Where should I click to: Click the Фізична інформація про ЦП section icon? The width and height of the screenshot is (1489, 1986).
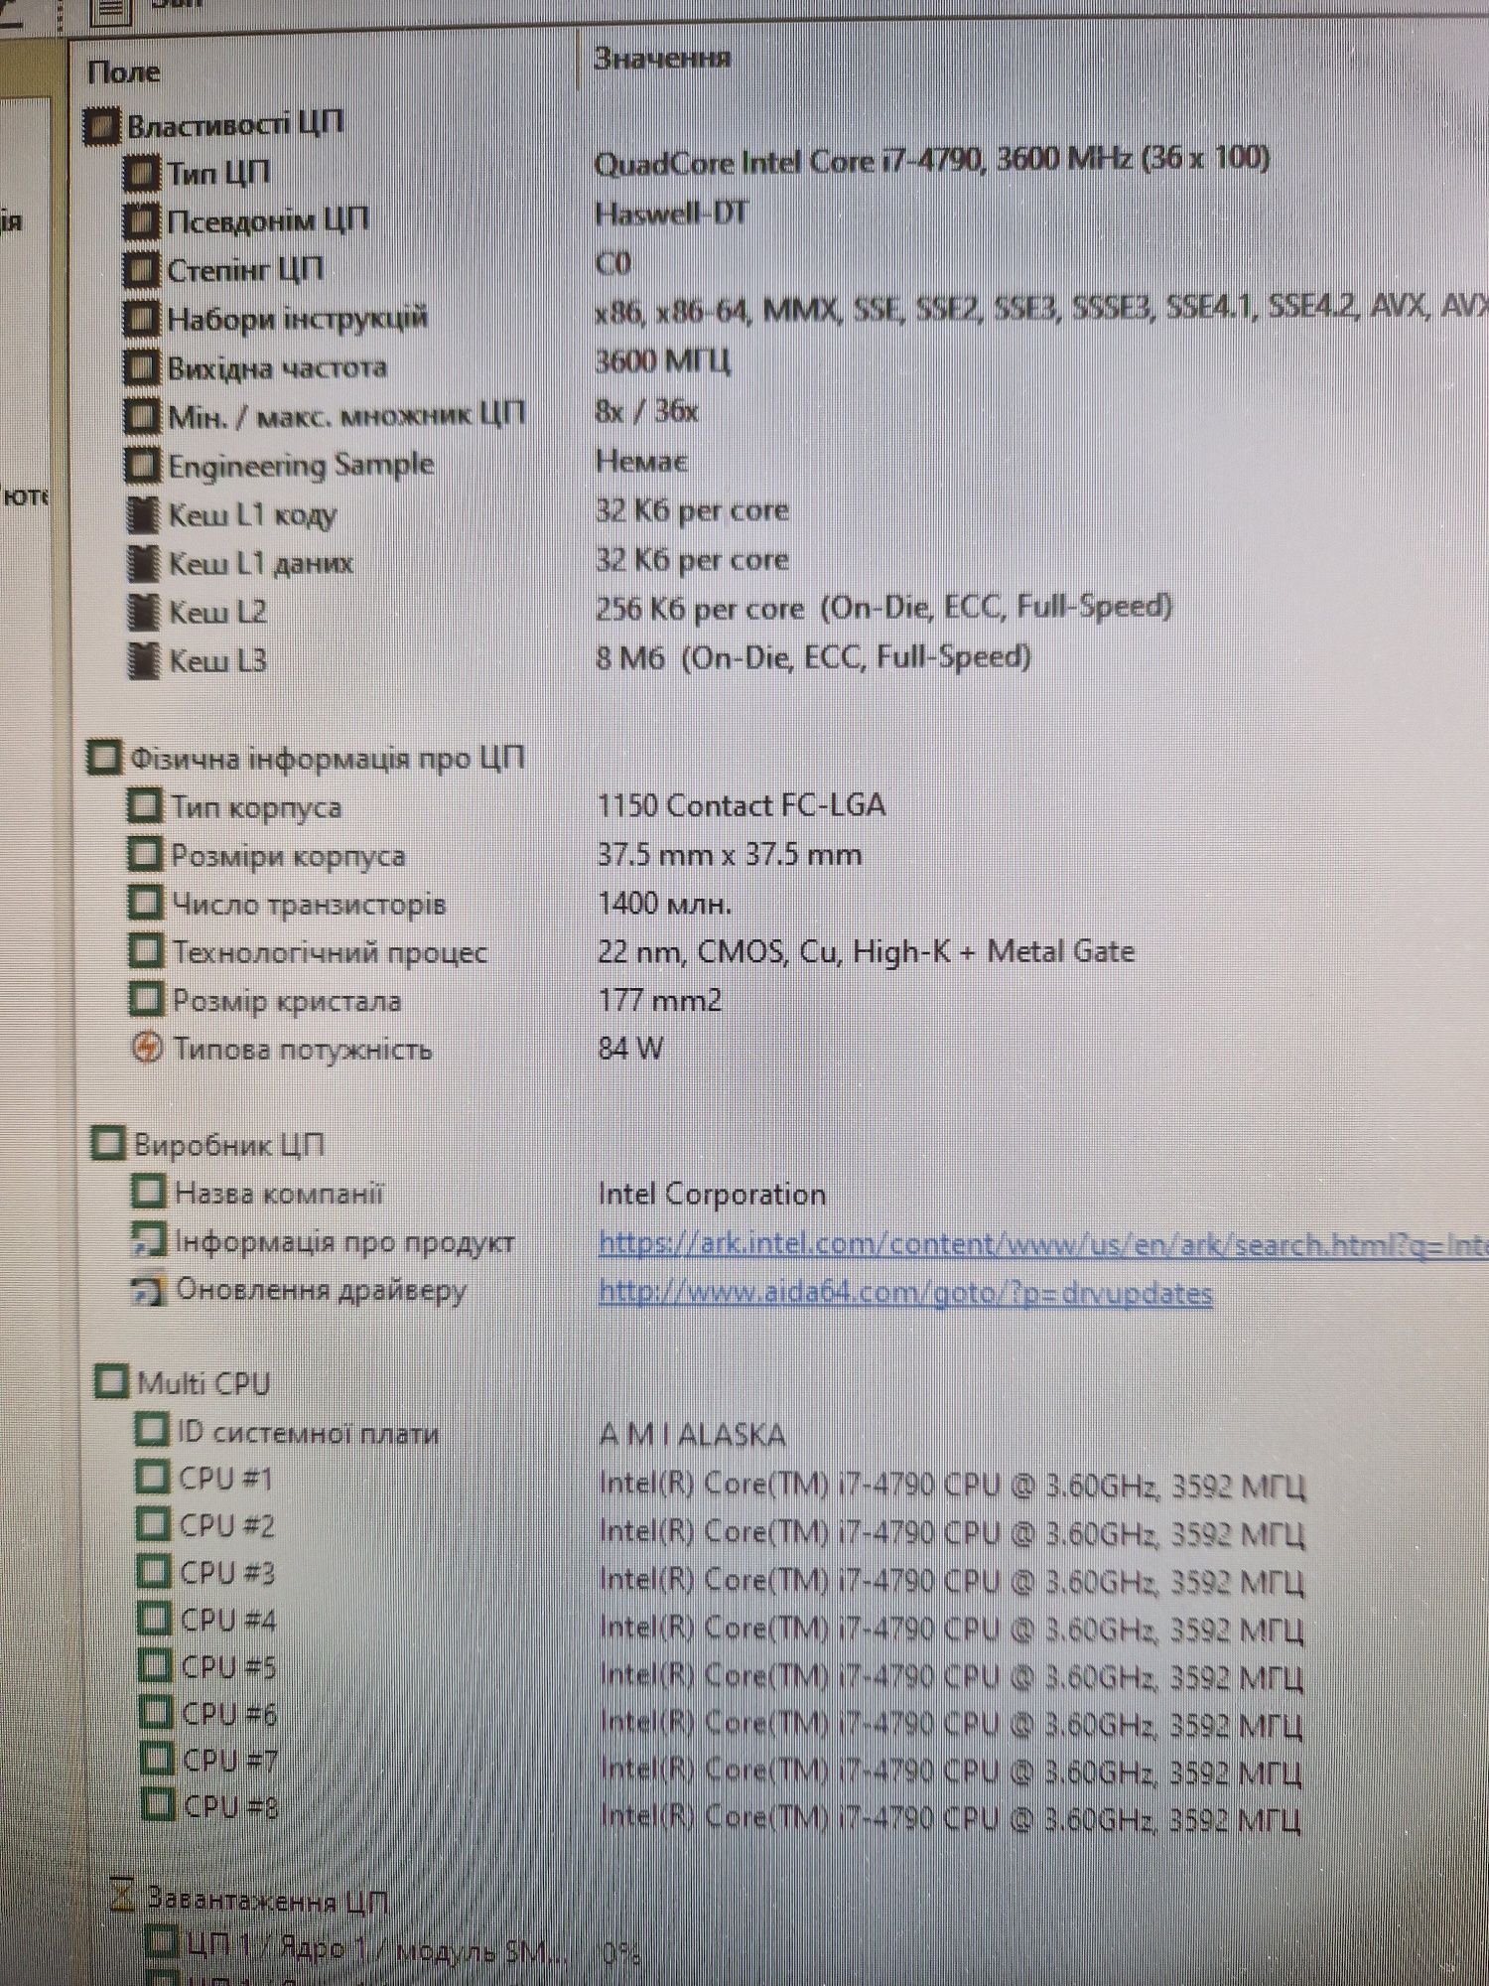point(104,758)
